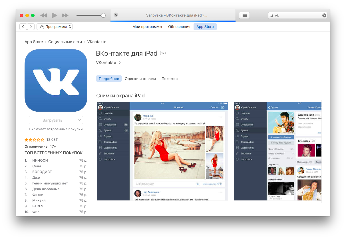
Task: Click Гении минувших лет purchase row
Action: [56, 183]
